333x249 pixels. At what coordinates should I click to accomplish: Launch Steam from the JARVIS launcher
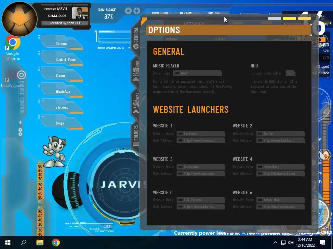62,74
